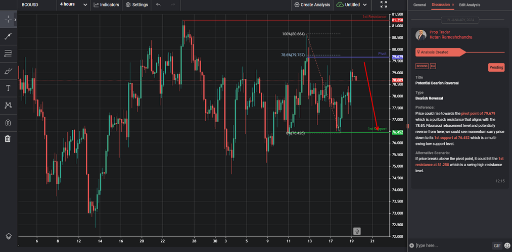Select the crosshair cursor tool

coord(8,19)
